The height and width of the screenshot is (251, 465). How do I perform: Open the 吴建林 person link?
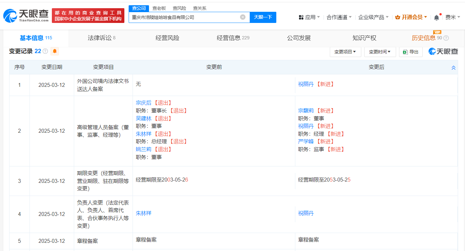click(144, 118)
